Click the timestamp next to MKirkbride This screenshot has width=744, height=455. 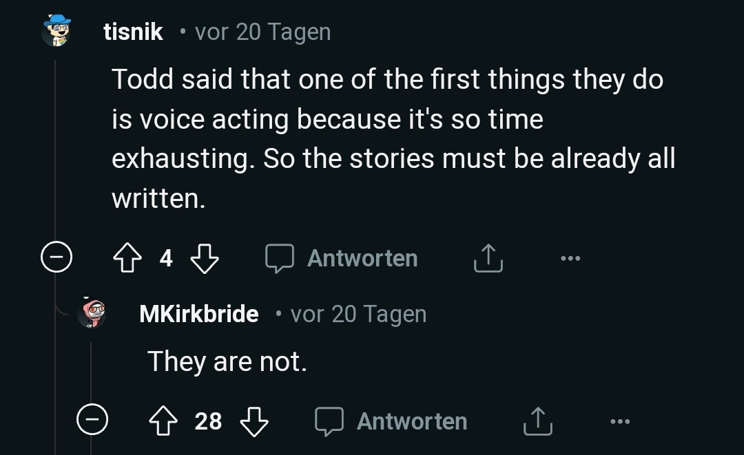358,314
